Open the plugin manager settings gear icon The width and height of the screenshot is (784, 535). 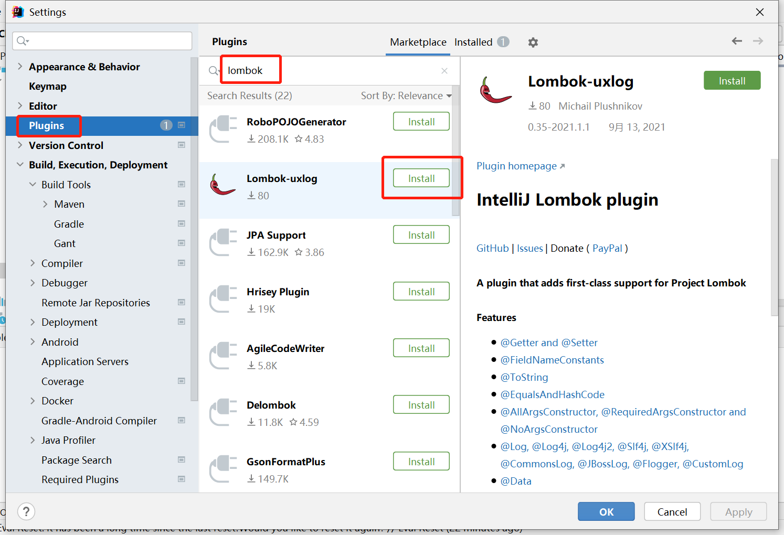point(533,42)
